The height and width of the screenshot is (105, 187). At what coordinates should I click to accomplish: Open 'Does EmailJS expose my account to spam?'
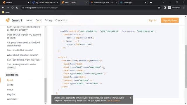click(x=24, y=36)
